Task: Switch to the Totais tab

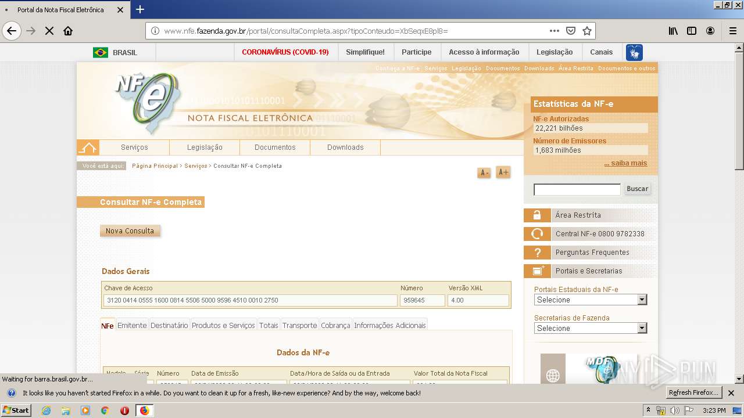Action: pos(269,325)
